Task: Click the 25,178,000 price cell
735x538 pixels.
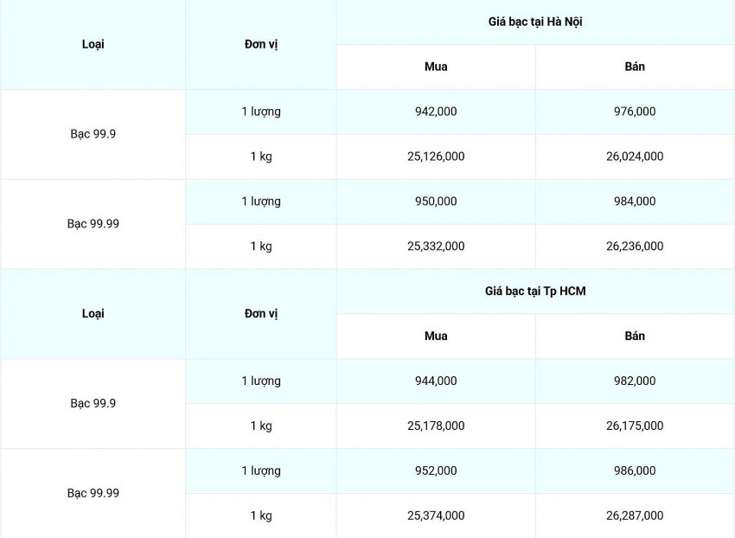Action: [436, 426]
